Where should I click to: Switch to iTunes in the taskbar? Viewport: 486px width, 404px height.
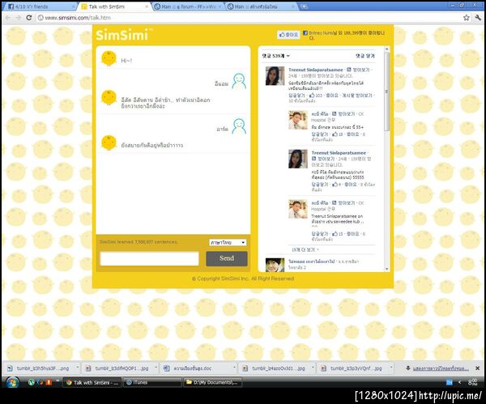tap(152, 383)
